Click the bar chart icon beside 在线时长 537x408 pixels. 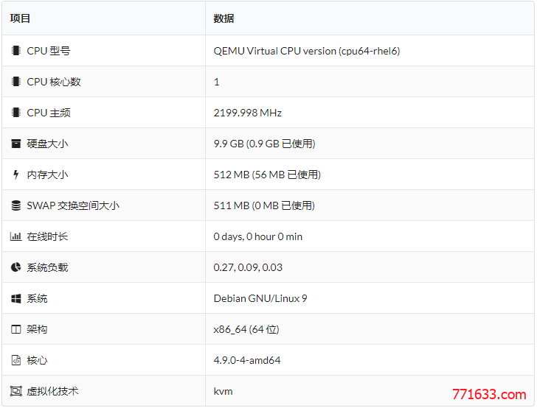pos(15,236)
